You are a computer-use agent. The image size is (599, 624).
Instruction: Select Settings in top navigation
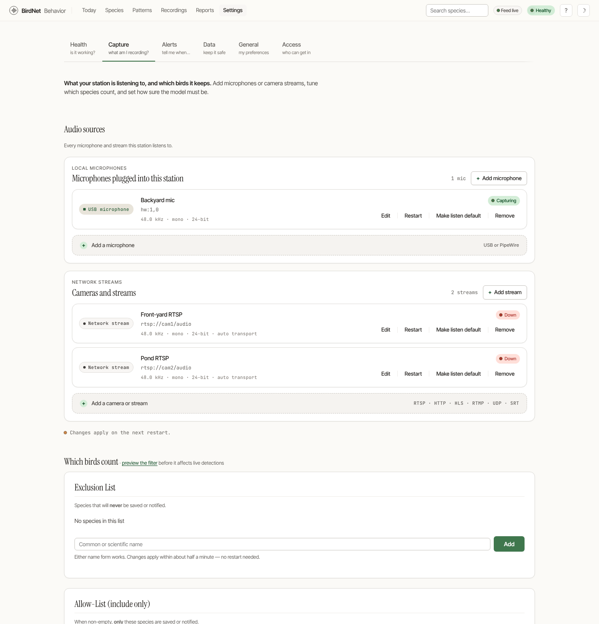(x=233, y=10)
